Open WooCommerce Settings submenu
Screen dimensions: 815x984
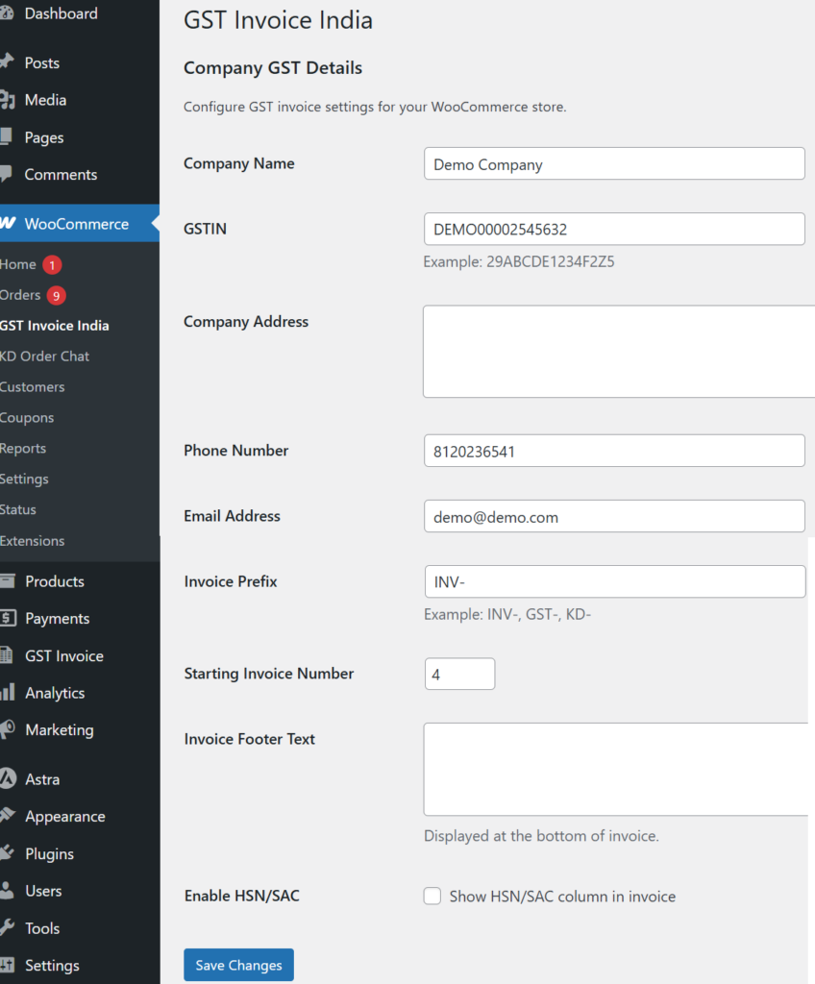pyautogui.click(x=24, y=480)
